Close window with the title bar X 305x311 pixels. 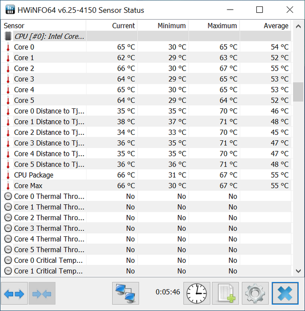coord(290,10)
